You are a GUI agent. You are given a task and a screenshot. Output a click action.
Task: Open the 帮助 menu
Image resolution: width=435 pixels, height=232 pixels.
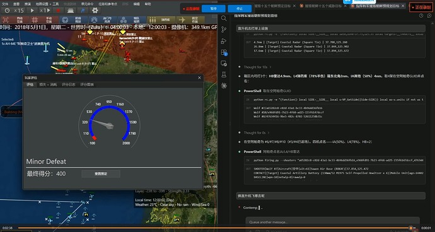[x=148, y=4]
